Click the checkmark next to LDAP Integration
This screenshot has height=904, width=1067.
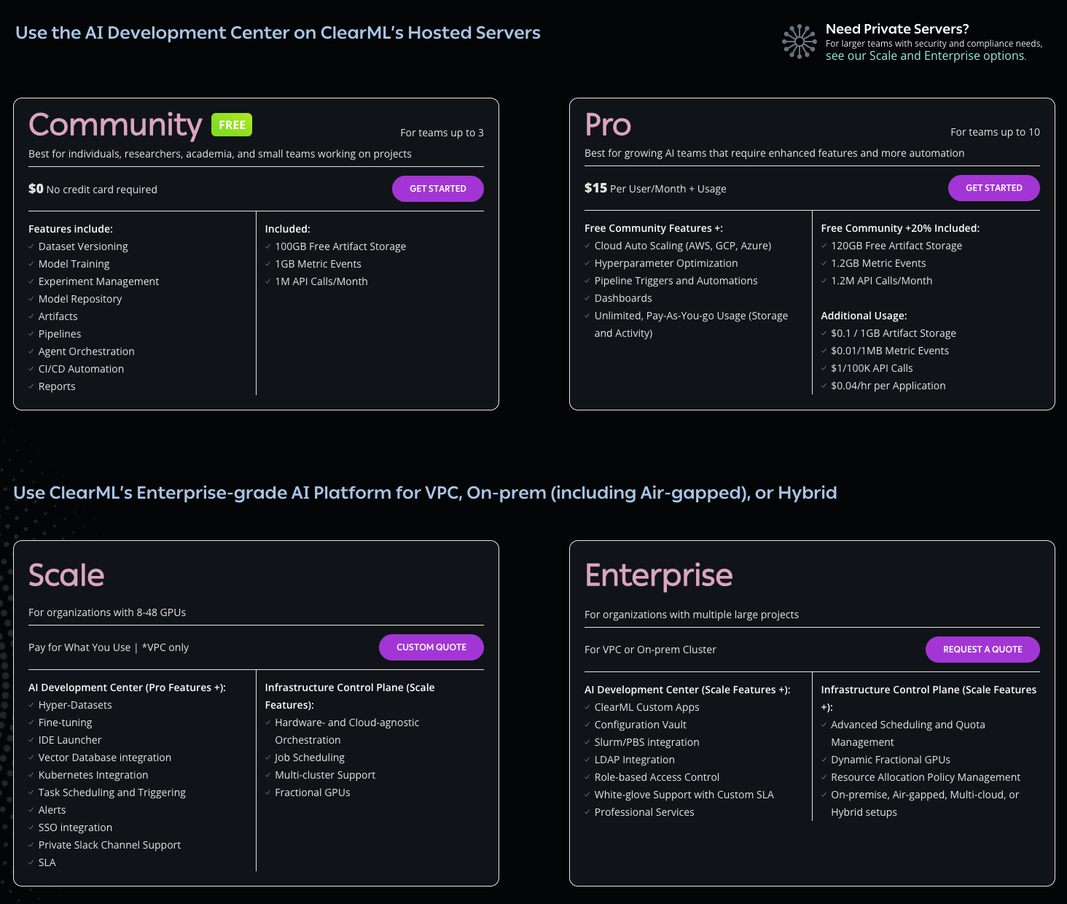click(x=587, y=760)
